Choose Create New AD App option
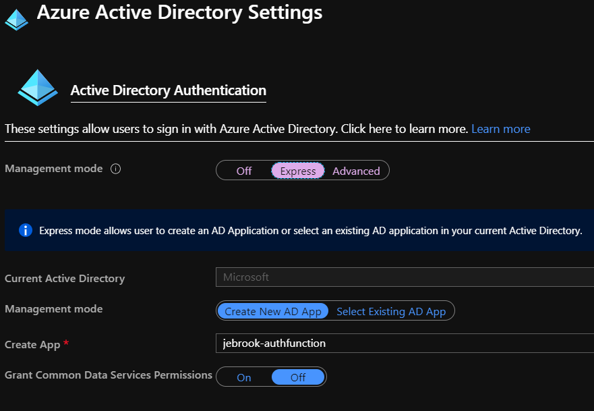This screenshot has height=411, width=594. click(273, 311)
